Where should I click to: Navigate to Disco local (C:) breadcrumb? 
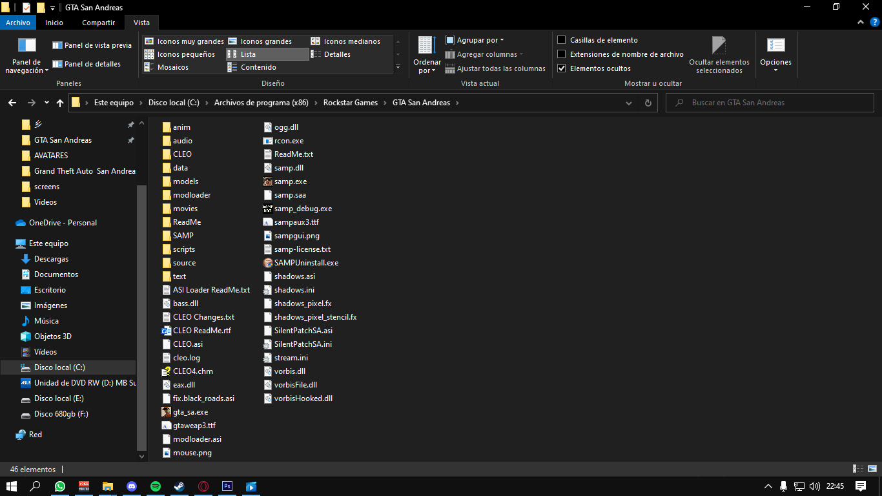click(x=174, y=103)
